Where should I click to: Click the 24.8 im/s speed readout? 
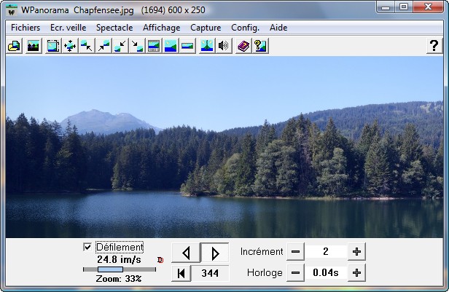119,259
